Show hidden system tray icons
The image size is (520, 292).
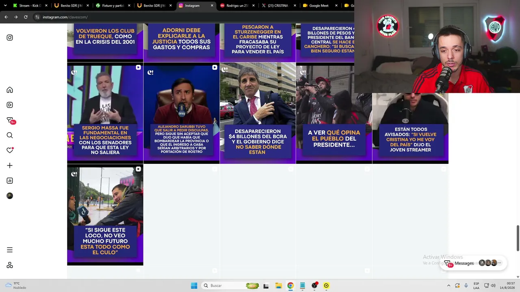coord(448,286)
